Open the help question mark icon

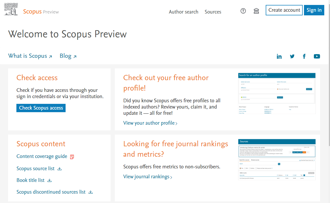tap(243, 11)
